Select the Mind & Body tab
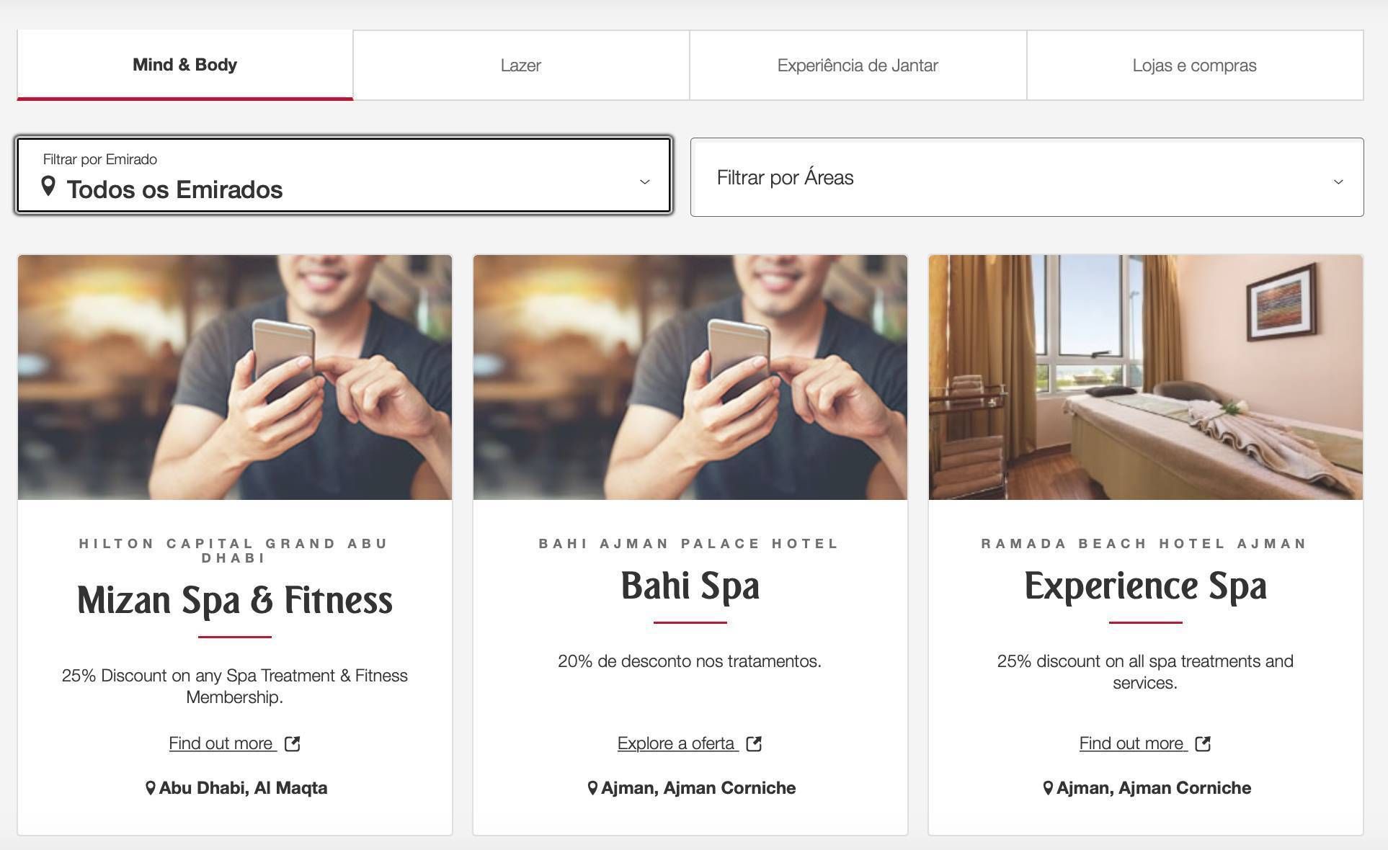Screen dimensions: 1388x850 pyautogui.click(x=185, y=65)
